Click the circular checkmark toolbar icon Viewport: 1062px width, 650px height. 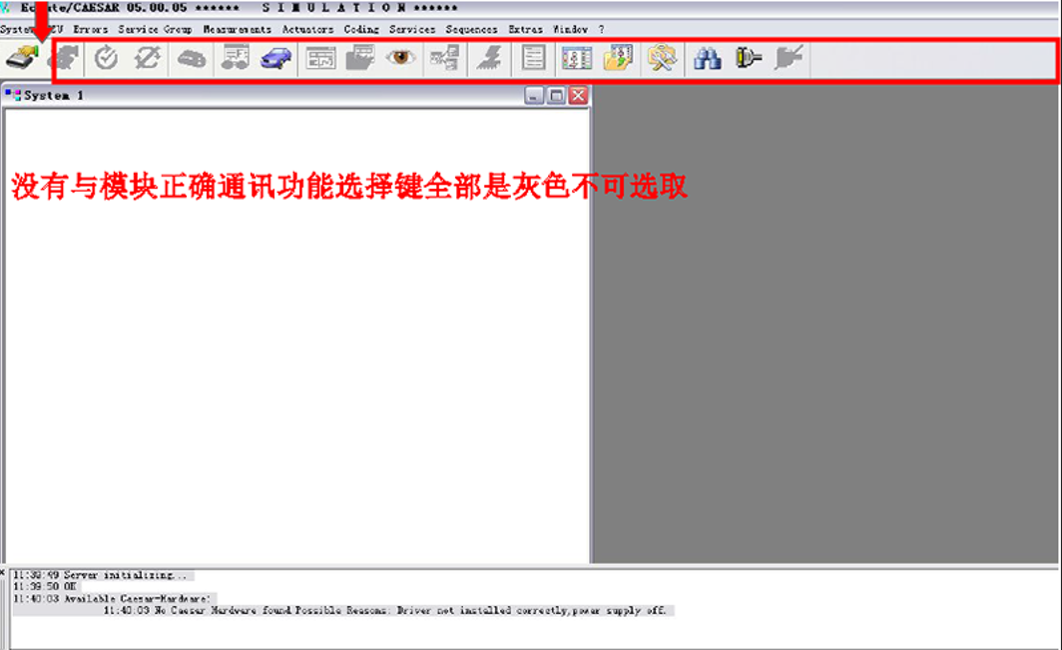pyautogui.click(x=106, y=58)
